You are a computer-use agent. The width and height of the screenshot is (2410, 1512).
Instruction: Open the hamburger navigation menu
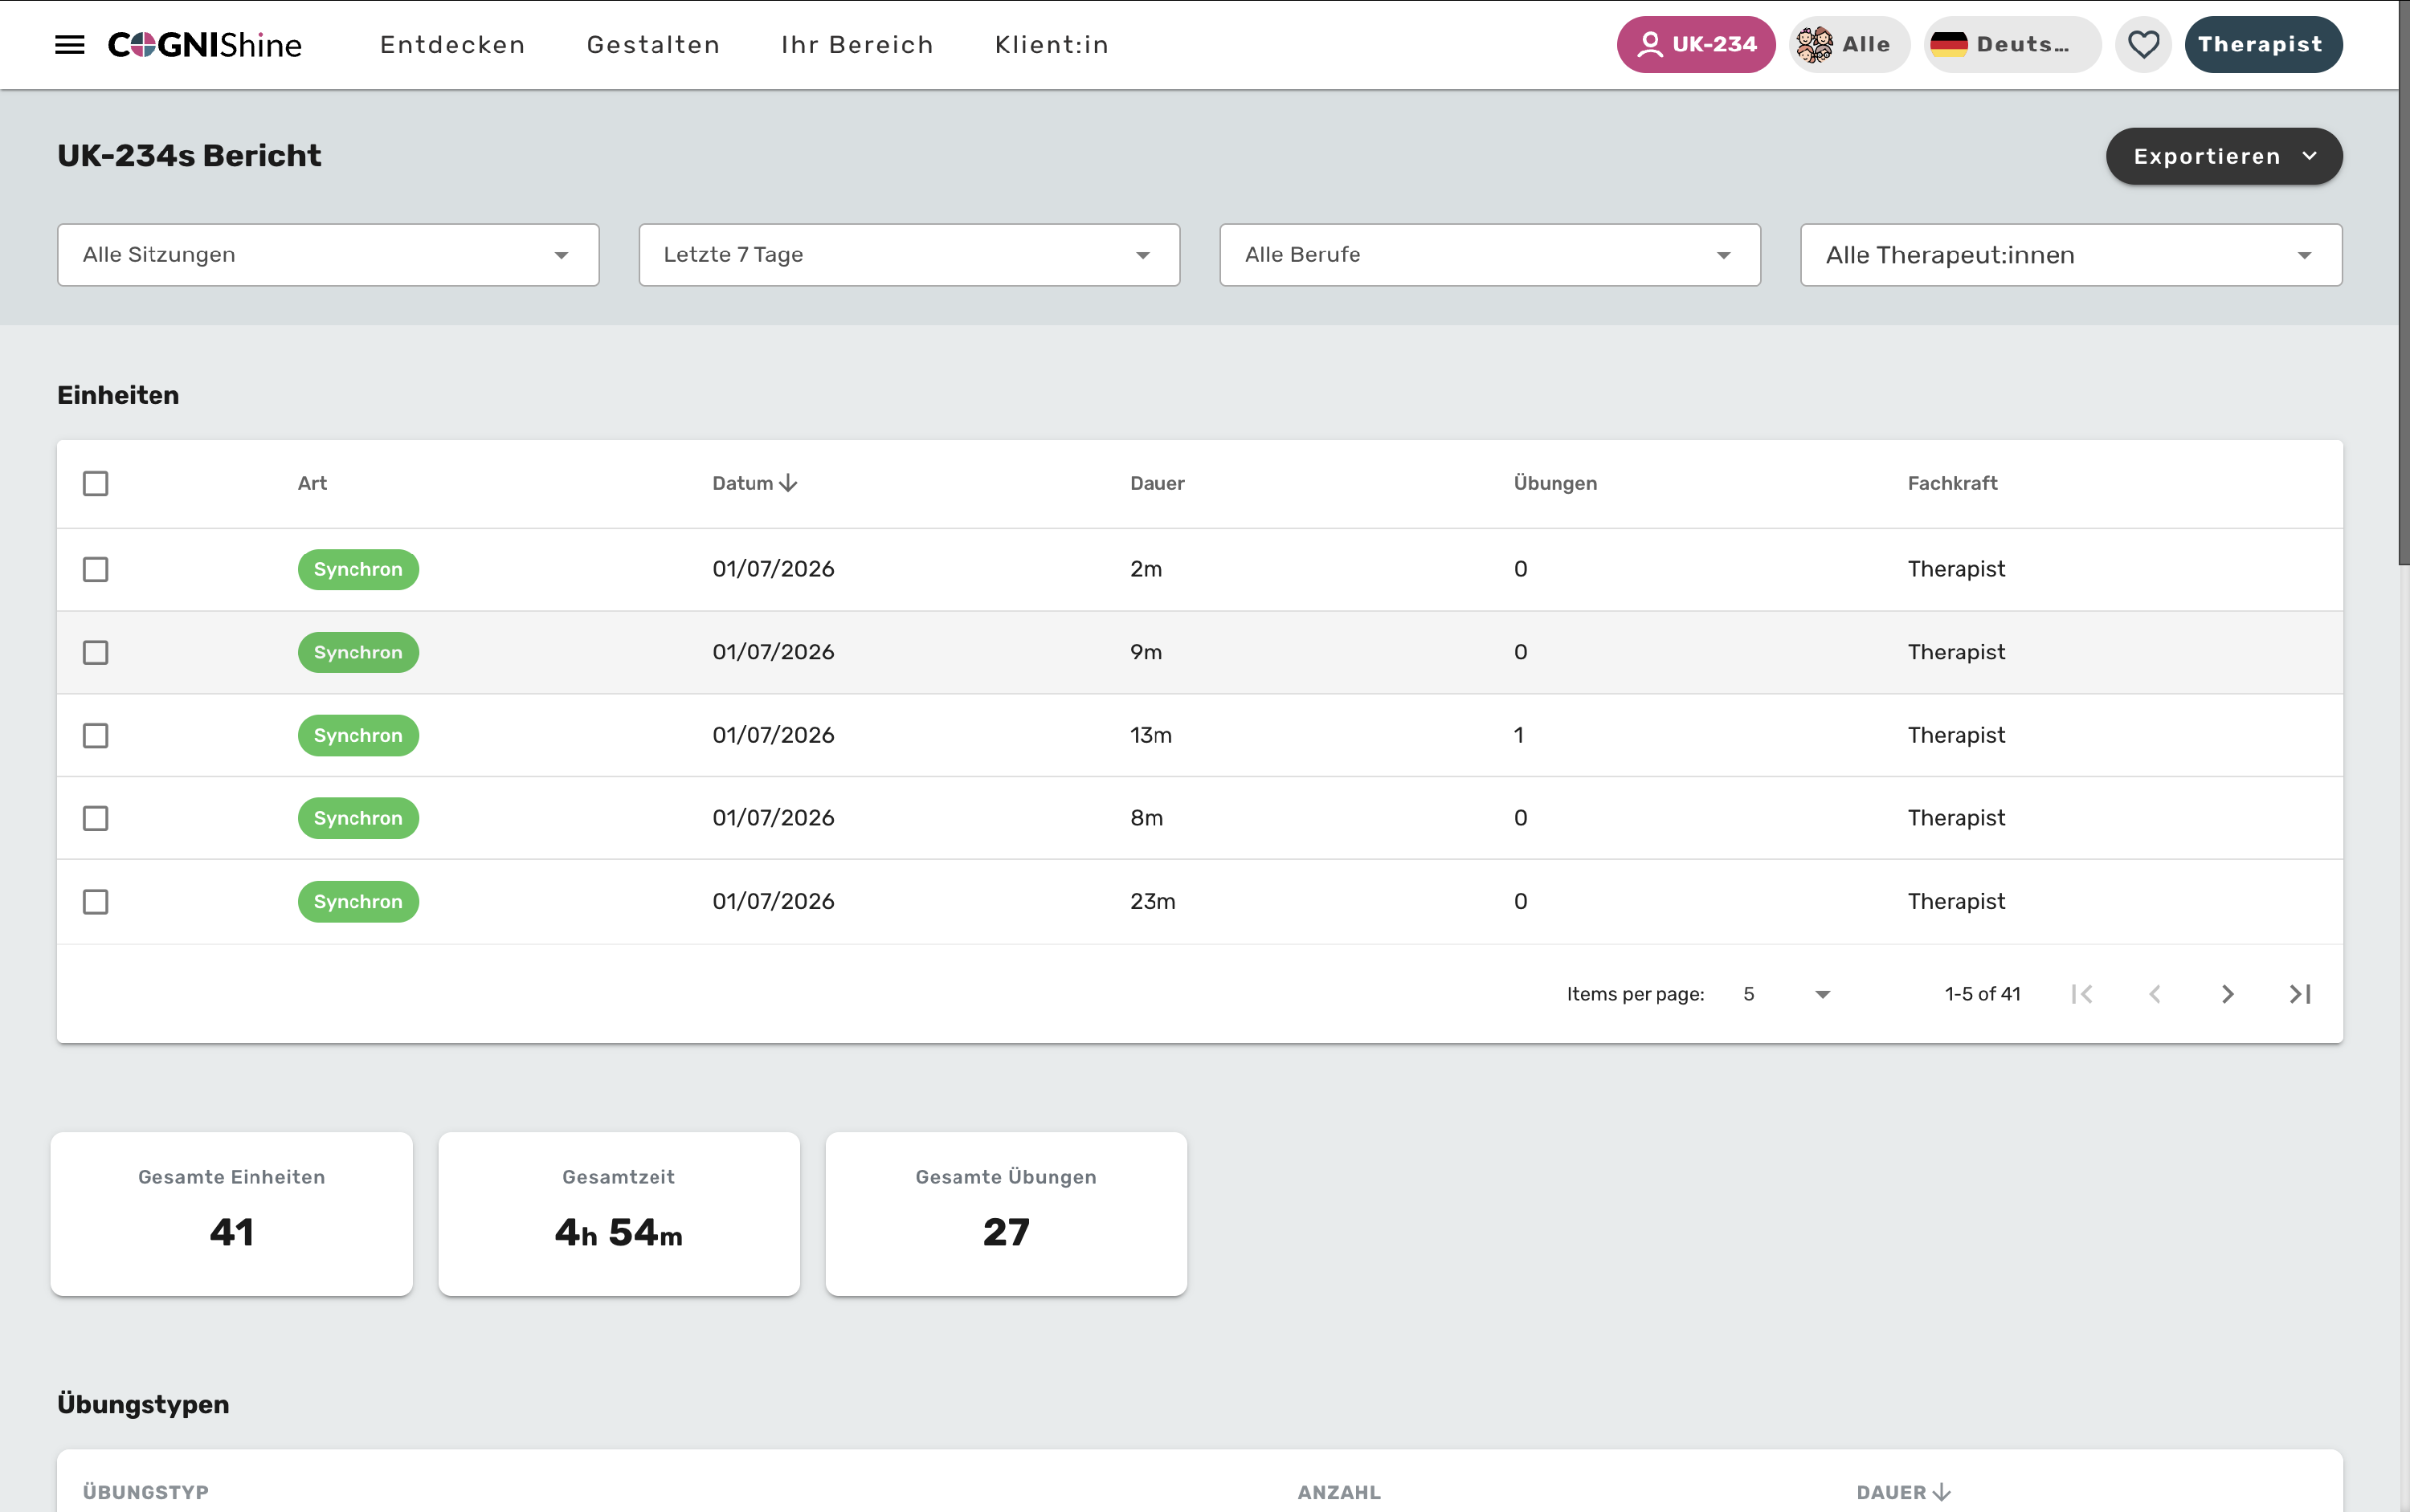tap(69, 45)
